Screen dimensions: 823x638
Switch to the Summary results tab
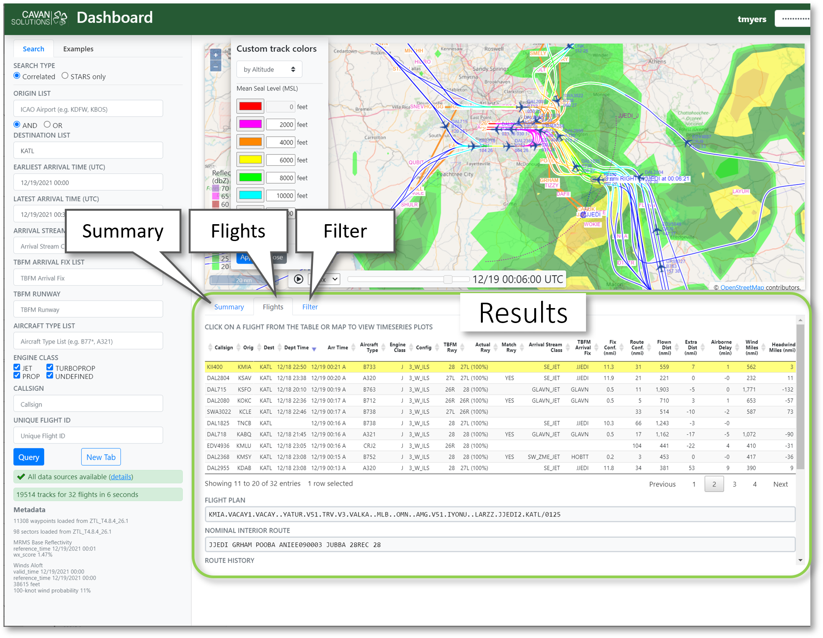click(x=229, y=307)
